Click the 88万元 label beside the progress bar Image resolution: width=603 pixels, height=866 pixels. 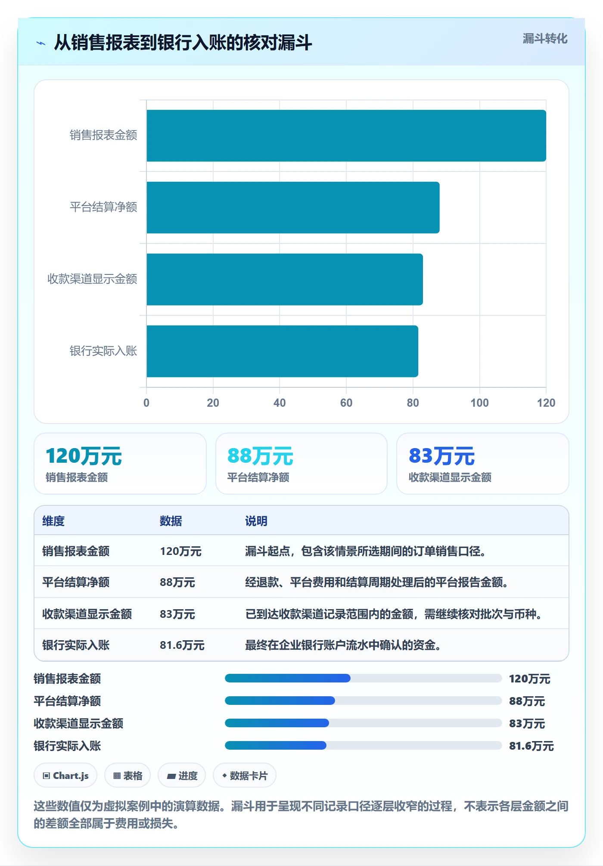pos(527,701)
